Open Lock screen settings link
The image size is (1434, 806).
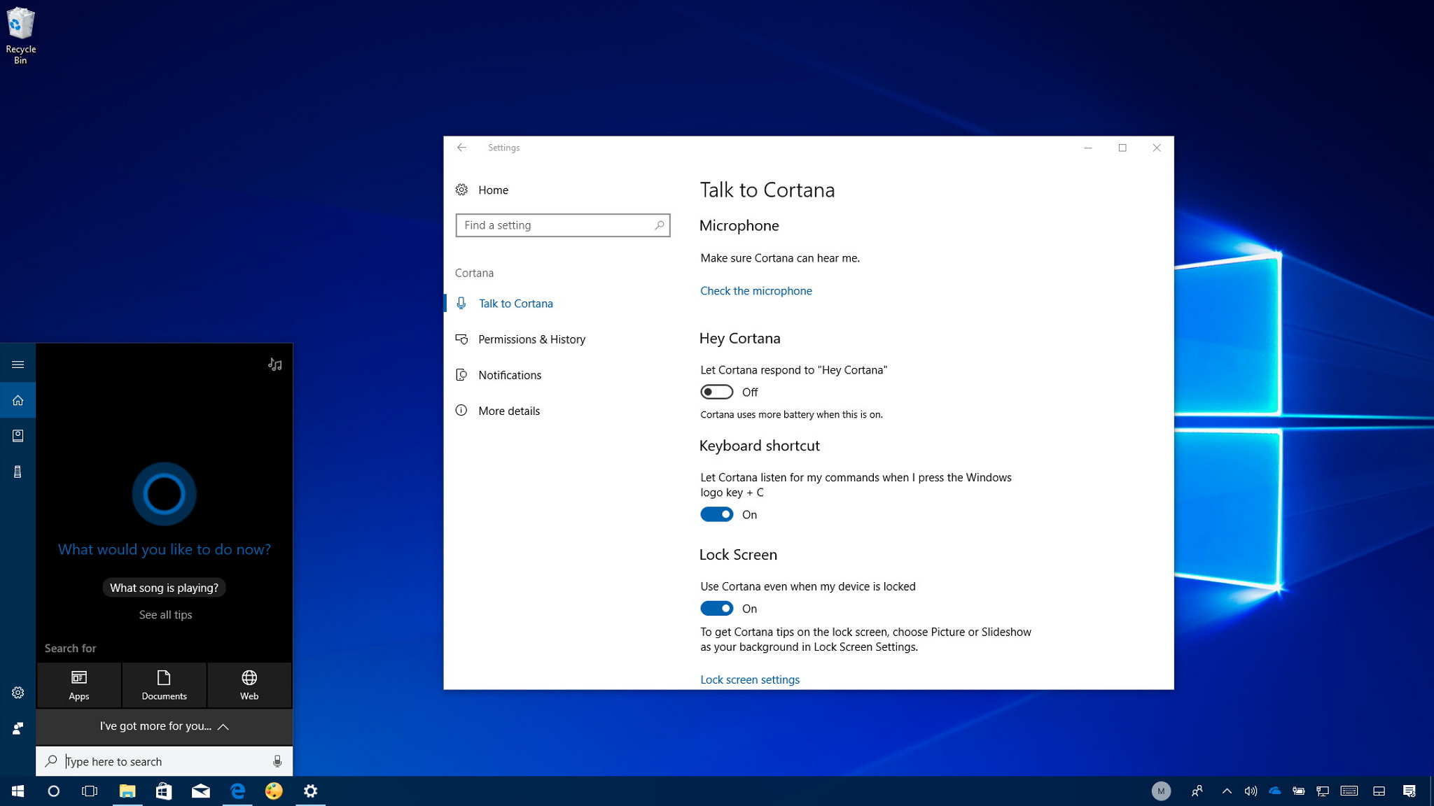[x=749, y=679]
